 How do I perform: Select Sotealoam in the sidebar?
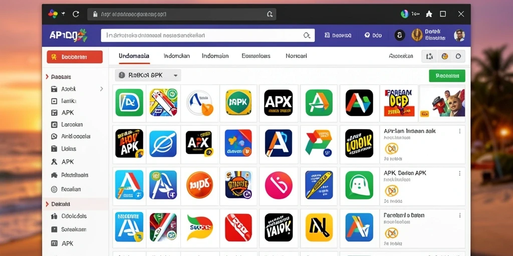(69, 229)
